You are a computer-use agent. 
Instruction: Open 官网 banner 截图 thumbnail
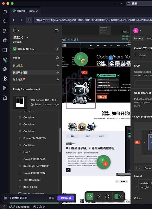pyautogui.click(x=20, y=102)
